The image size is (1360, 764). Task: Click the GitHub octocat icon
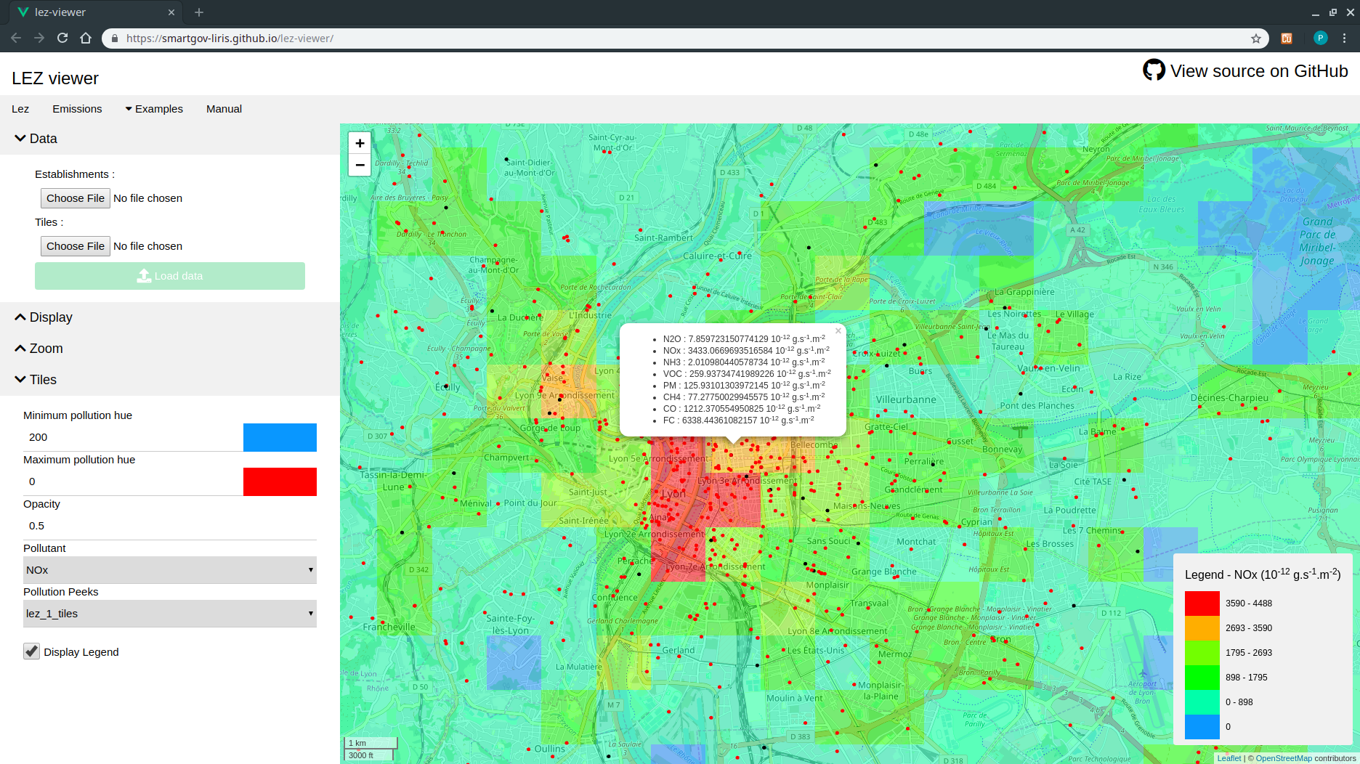pos(1154,70)
